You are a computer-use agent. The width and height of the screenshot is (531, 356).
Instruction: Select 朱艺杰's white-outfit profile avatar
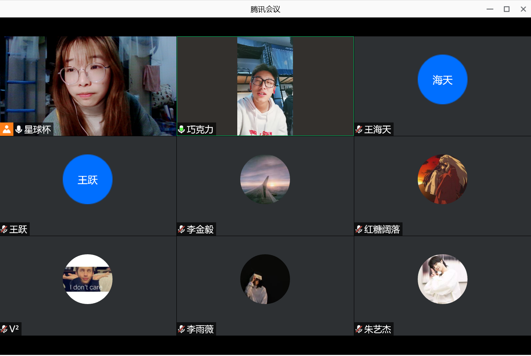click(x=442, y=279)
